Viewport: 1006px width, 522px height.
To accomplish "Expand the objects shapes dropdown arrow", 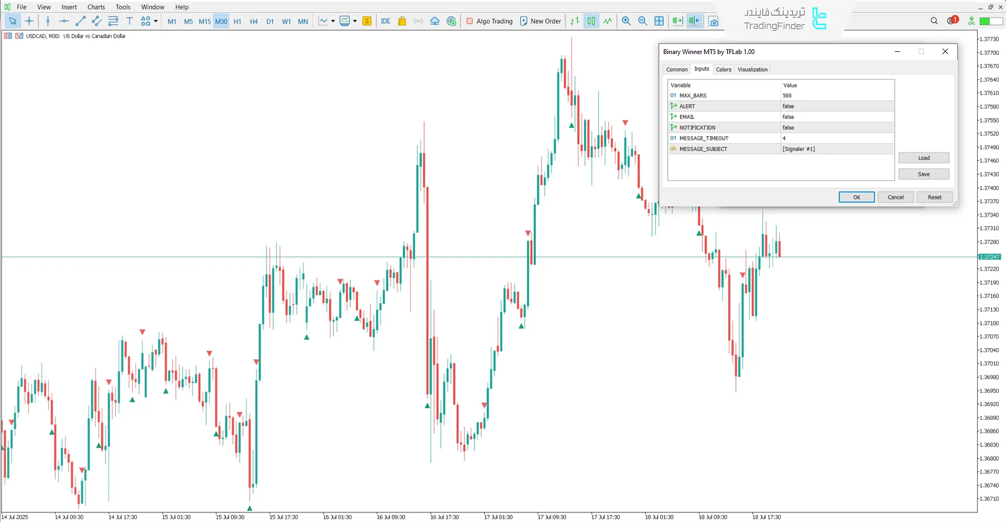I will (156, 21).
